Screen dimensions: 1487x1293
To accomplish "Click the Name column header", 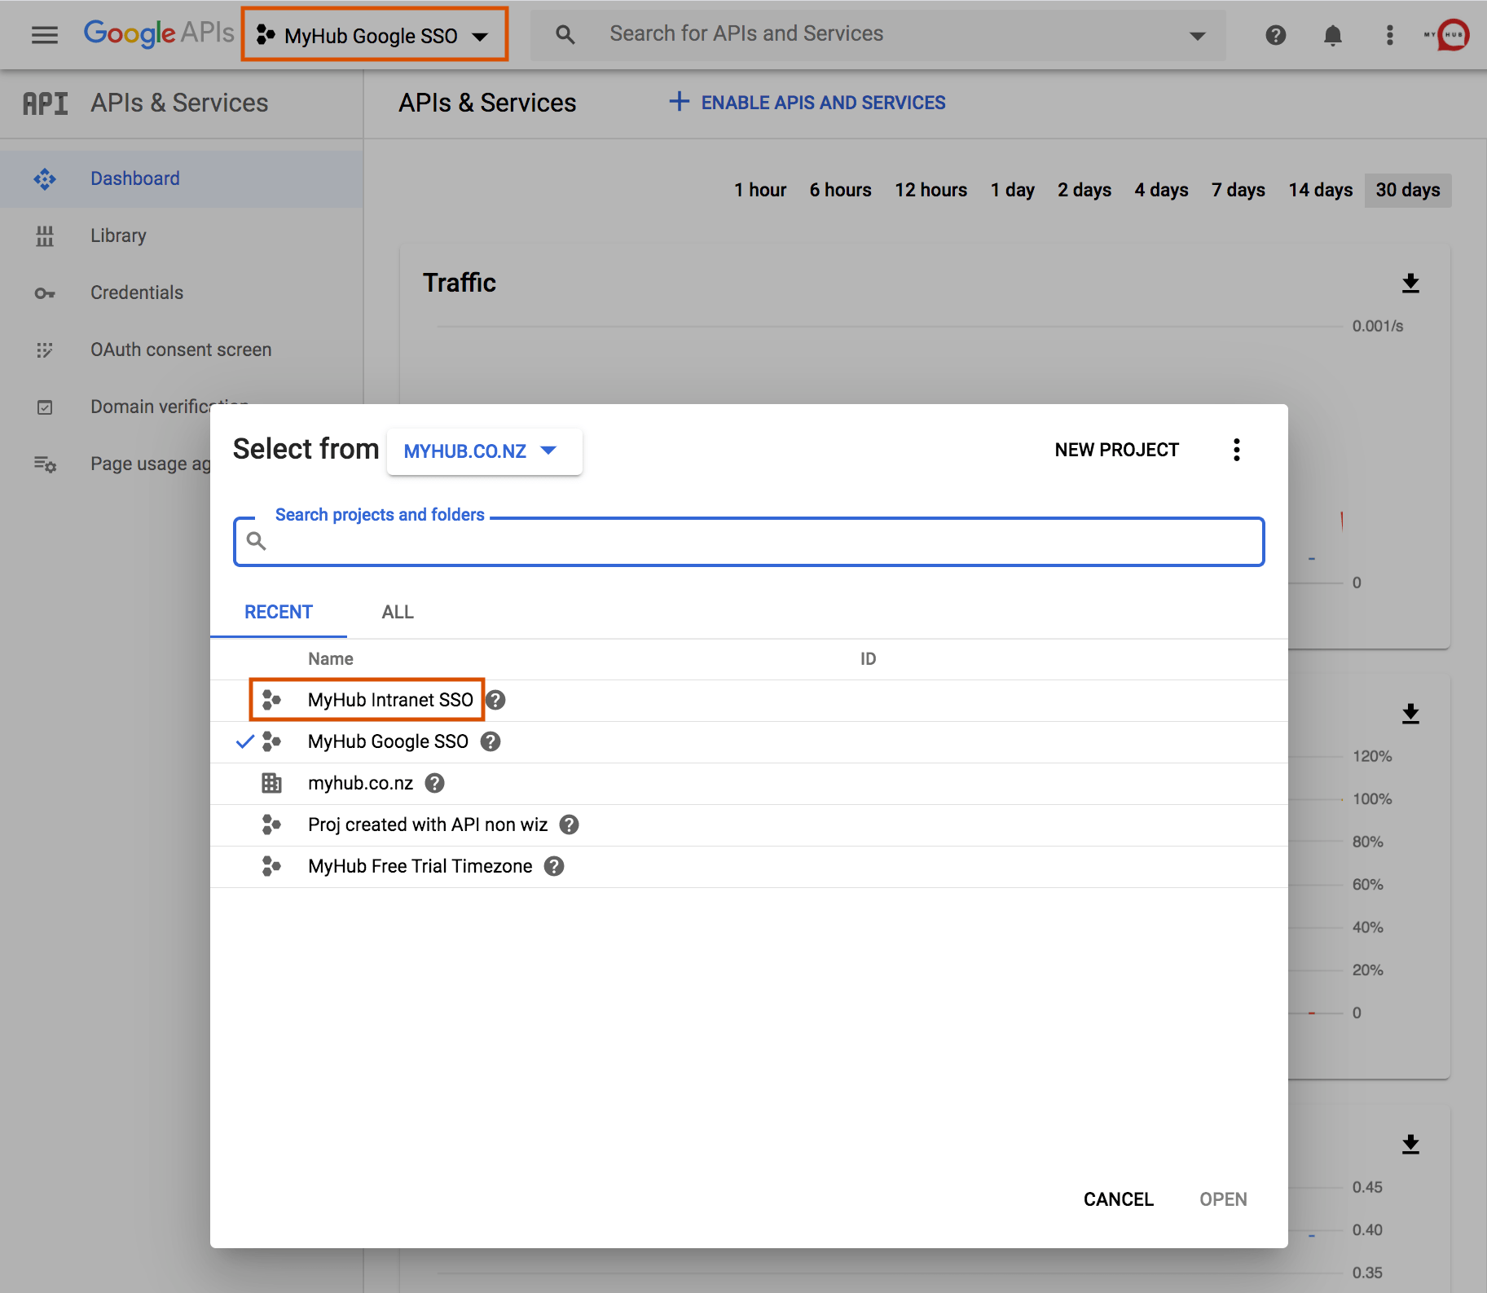I will tap(331, 659).
